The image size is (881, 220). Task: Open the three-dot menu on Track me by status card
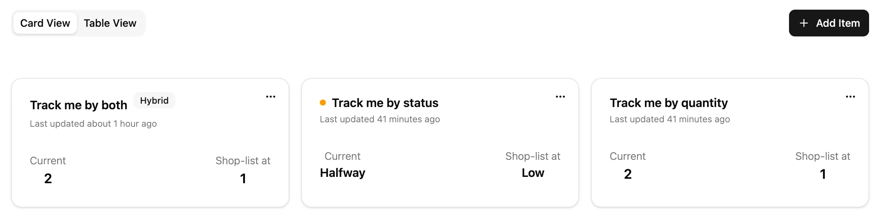[560, 97]
